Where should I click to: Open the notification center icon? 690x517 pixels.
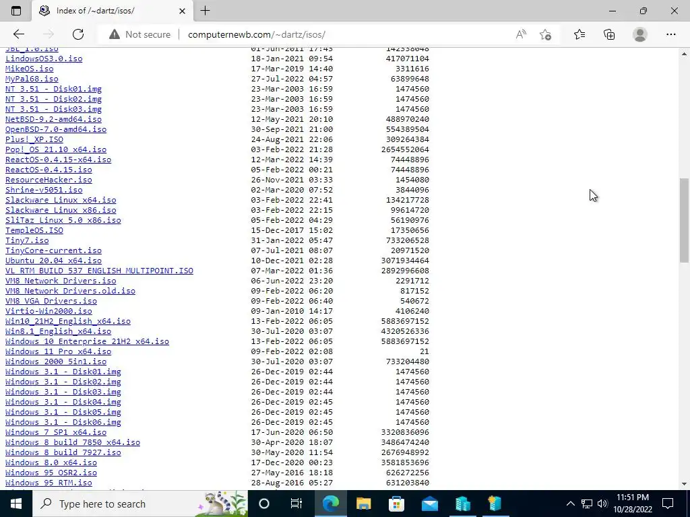tap(668, 504)
